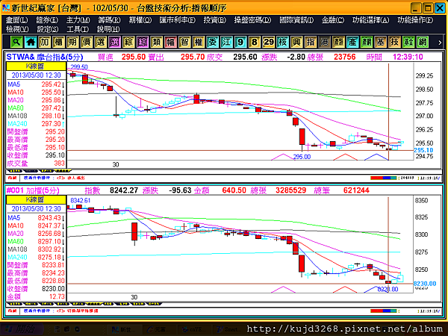
Task: Click the 權 toolbar icon
Action: 199,43
